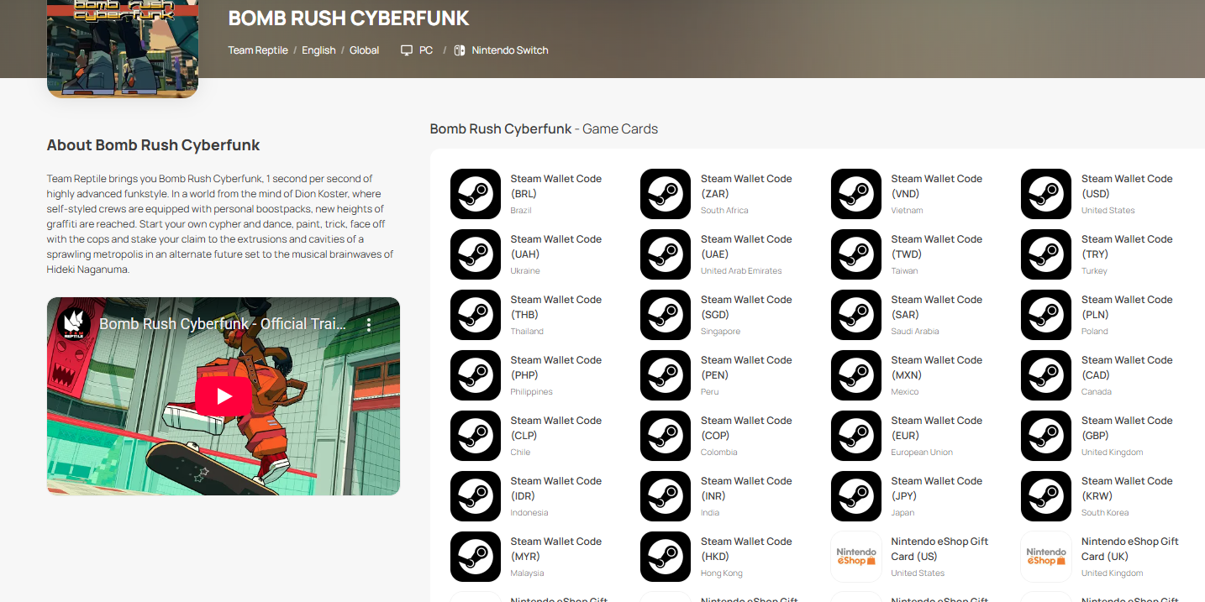
Task: Select the Steam icon for Vietnam VND
Action: pyautogui.click(x=856, y=194)
